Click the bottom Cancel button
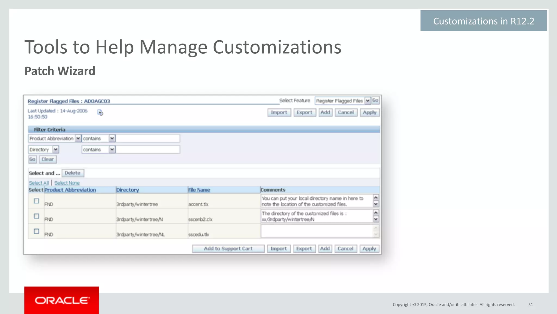The width and height of the screenshot is (557, 314). [345, 249]
